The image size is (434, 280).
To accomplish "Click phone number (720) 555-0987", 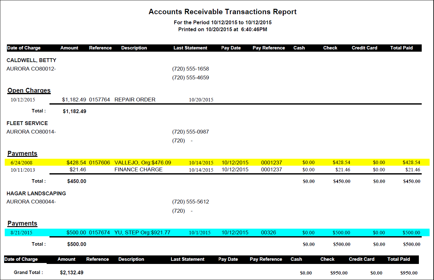I will (x=190, y=132).
